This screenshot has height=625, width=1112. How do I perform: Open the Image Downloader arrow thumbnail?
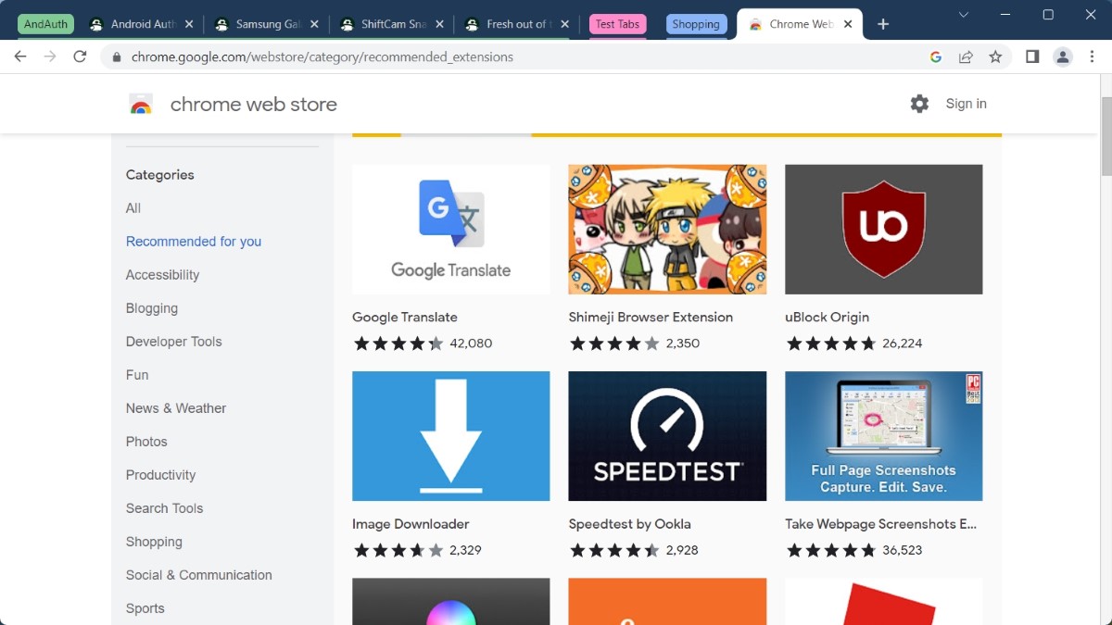pos(451,436)
